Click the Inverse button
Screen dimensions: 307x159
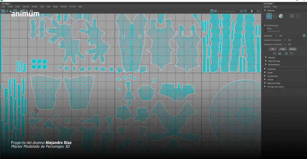coord(293,49)
